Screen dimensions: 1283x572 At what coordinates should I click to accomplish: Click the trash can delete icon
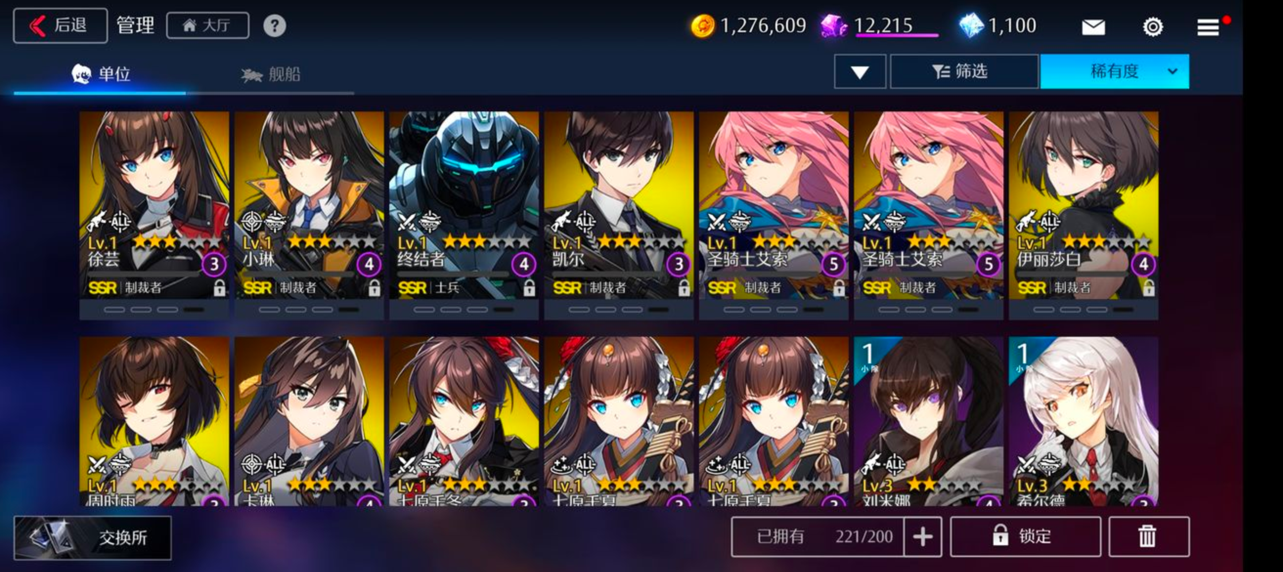[1149, 536]
